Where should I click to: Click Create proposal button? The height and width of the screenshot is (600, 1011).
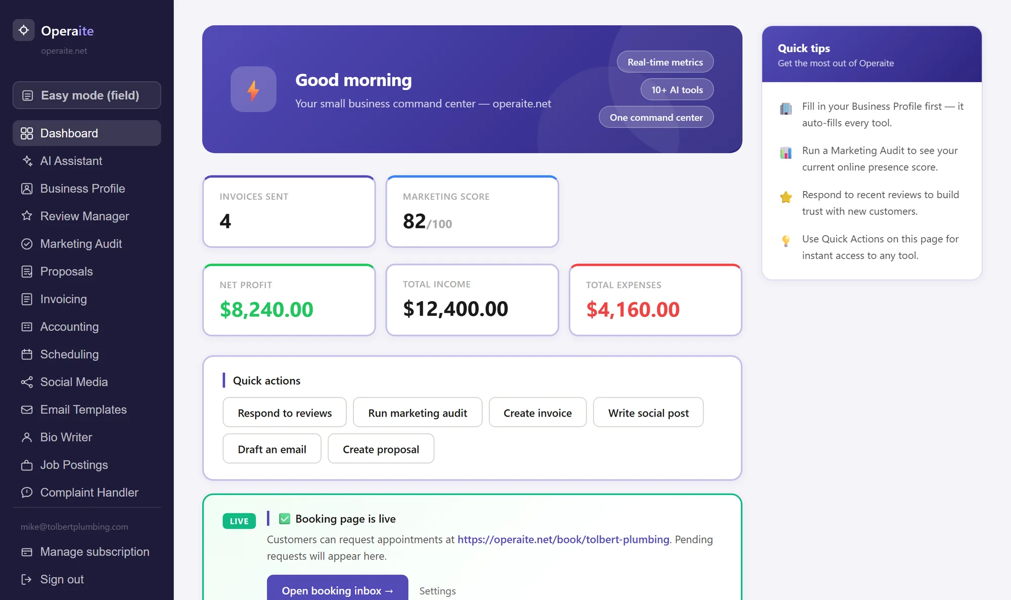click(381, 449)
